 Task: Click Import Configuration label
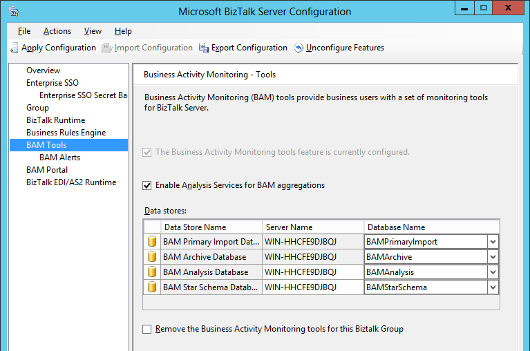153,48
